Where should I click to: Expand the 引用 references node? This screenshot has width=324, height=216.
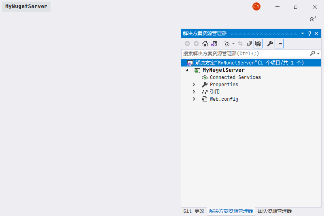194,91
